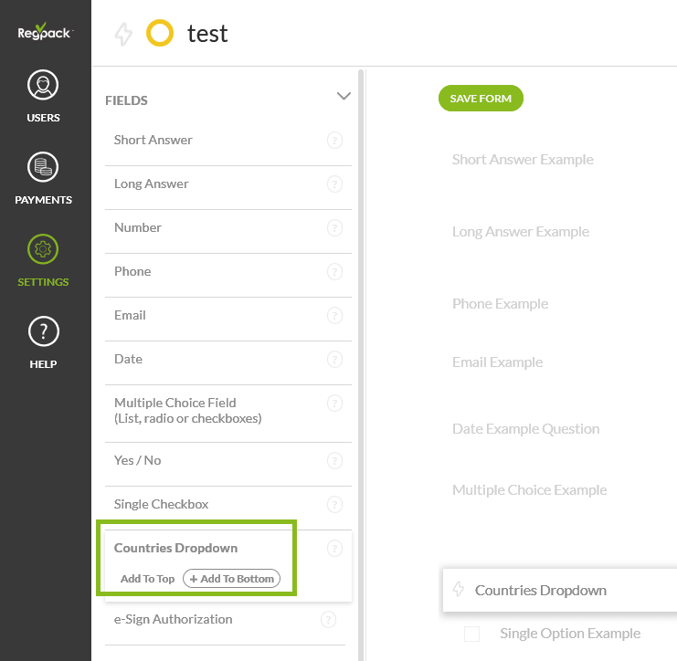Image resolution: width=677 pixels, height=661 pixels.
Task: Click help icon beside Number field
Action: [334, 228]
